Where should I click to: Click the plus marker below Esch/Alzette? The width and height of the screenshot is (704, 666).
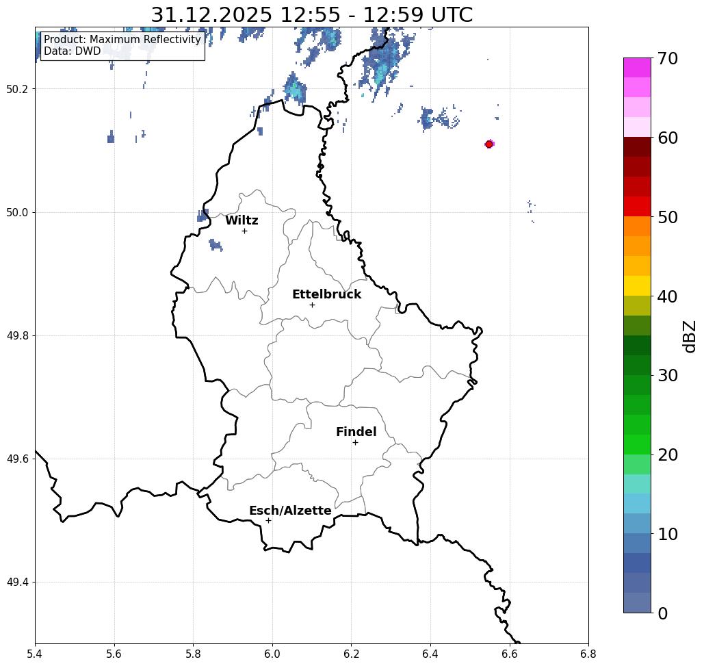click(268, 520)
